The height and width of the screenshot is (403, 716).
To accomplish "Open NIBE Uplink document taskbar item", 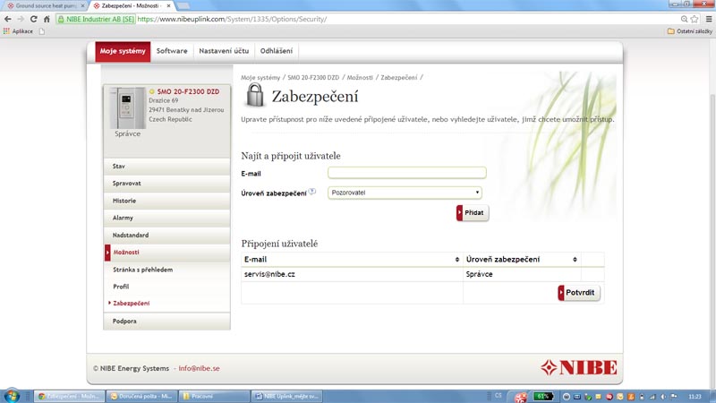I will point(286,396).
